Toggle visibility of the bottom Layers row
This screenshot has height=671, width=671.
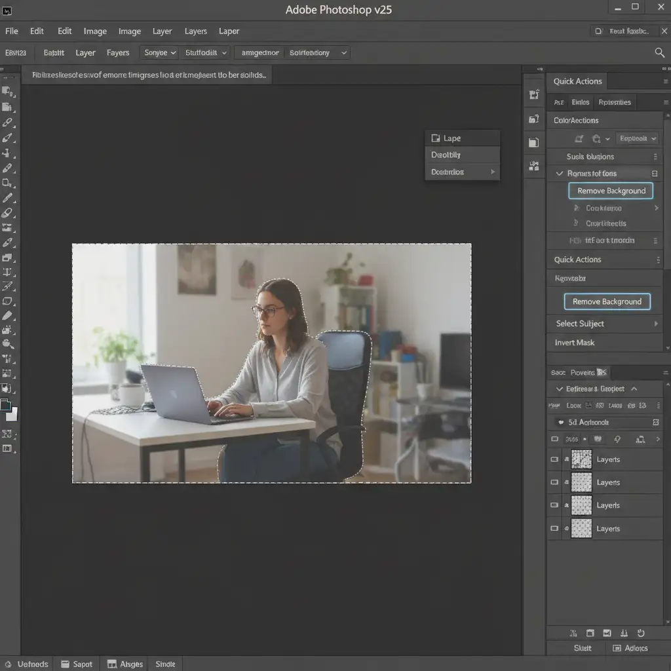(x=555, y=528)
